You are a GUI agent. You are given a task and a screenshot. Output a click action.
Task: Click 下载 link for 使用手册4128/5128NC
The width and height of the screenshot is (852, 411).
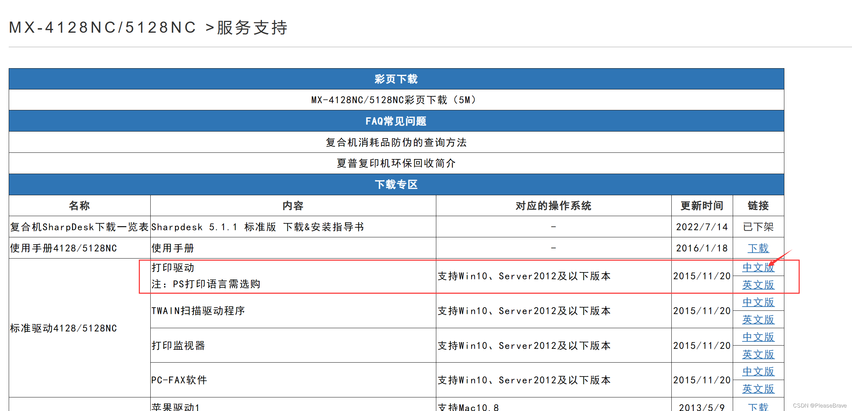(x=758, y=248)
